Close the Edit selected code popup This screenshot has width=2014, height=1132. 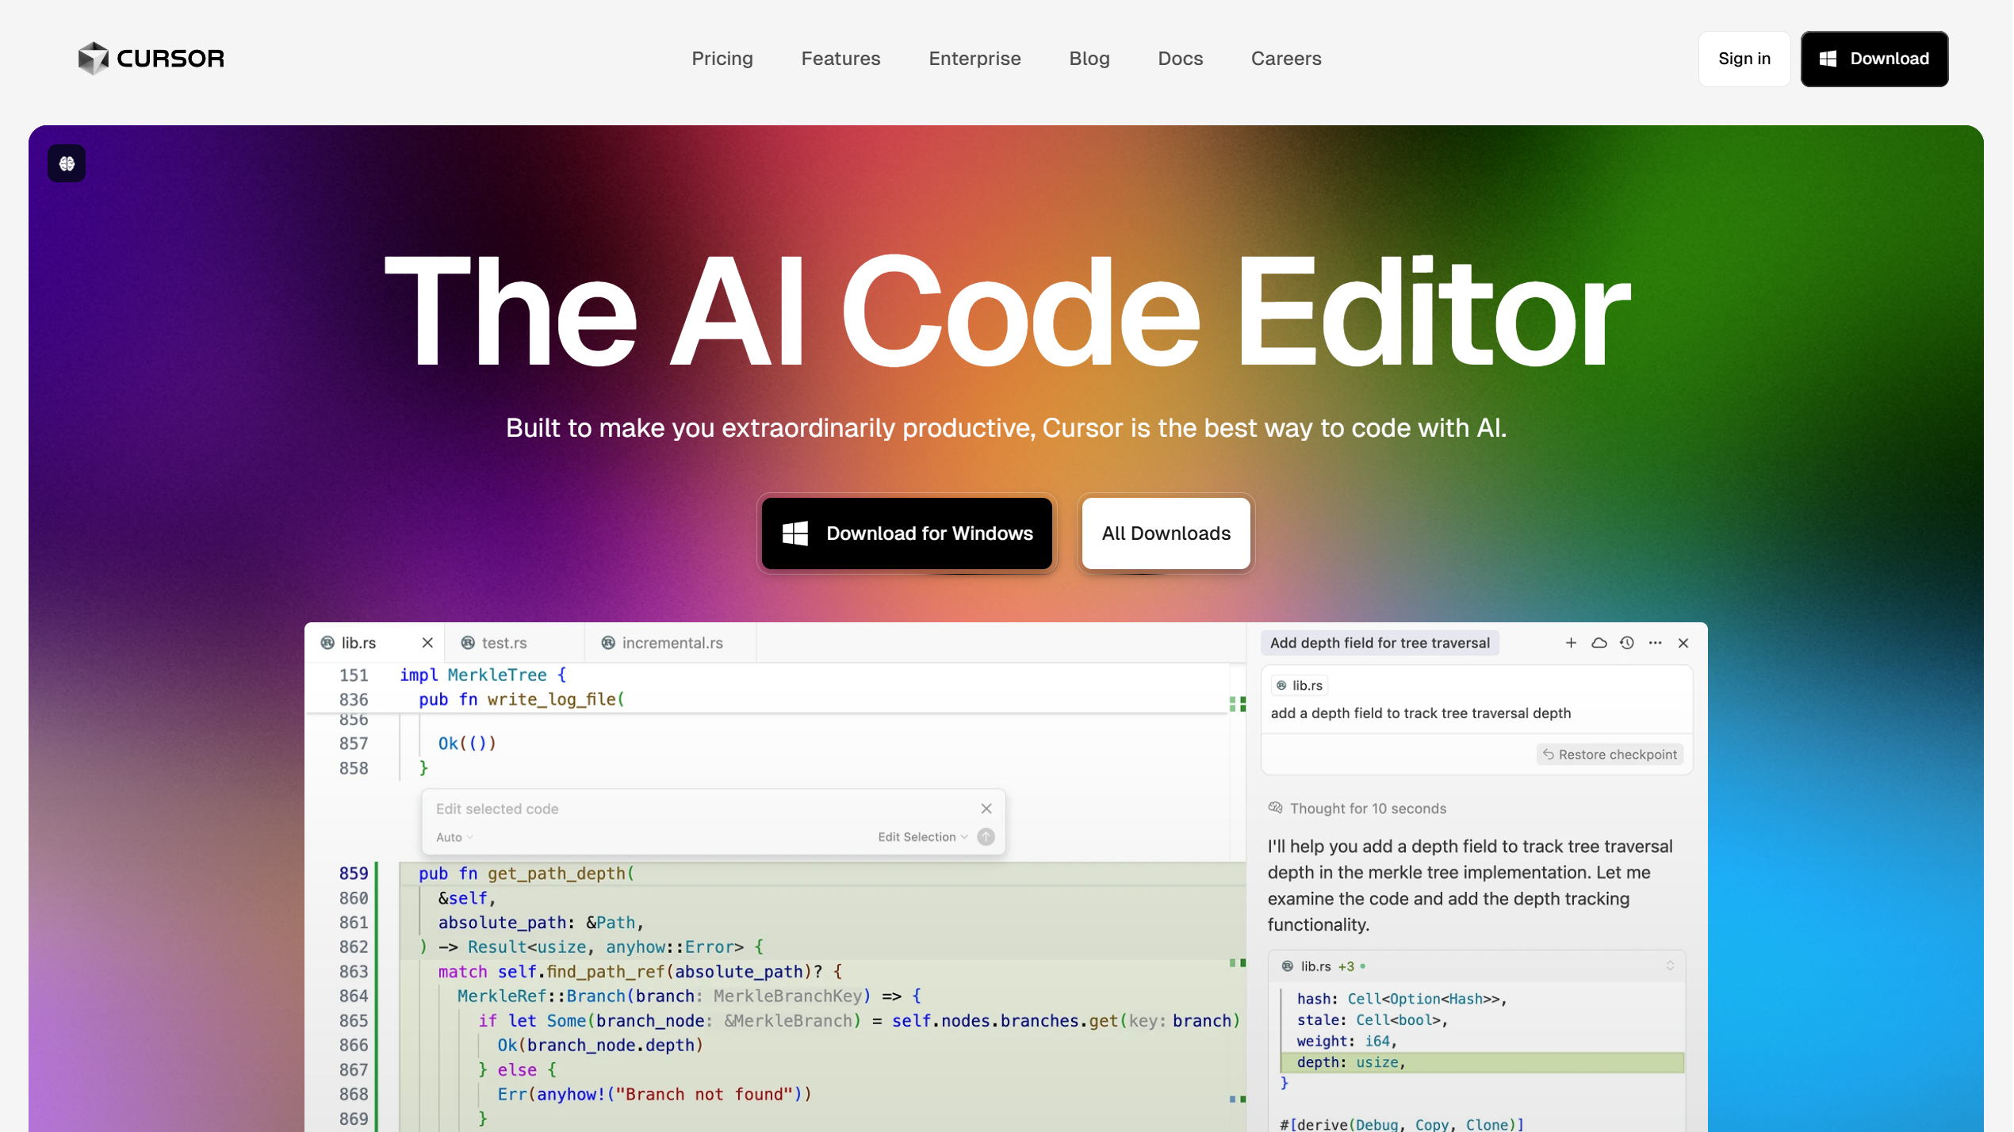coord(987,809)
